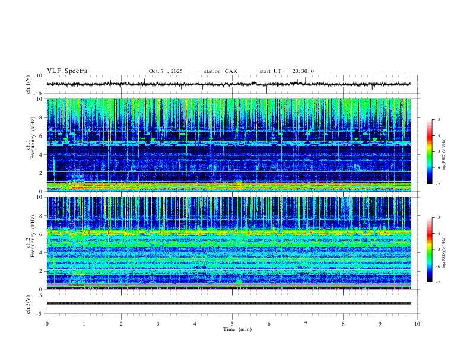Click the ch.2 spectrogram panel
The height and width of the screenshot is (363, 470).
228,243
